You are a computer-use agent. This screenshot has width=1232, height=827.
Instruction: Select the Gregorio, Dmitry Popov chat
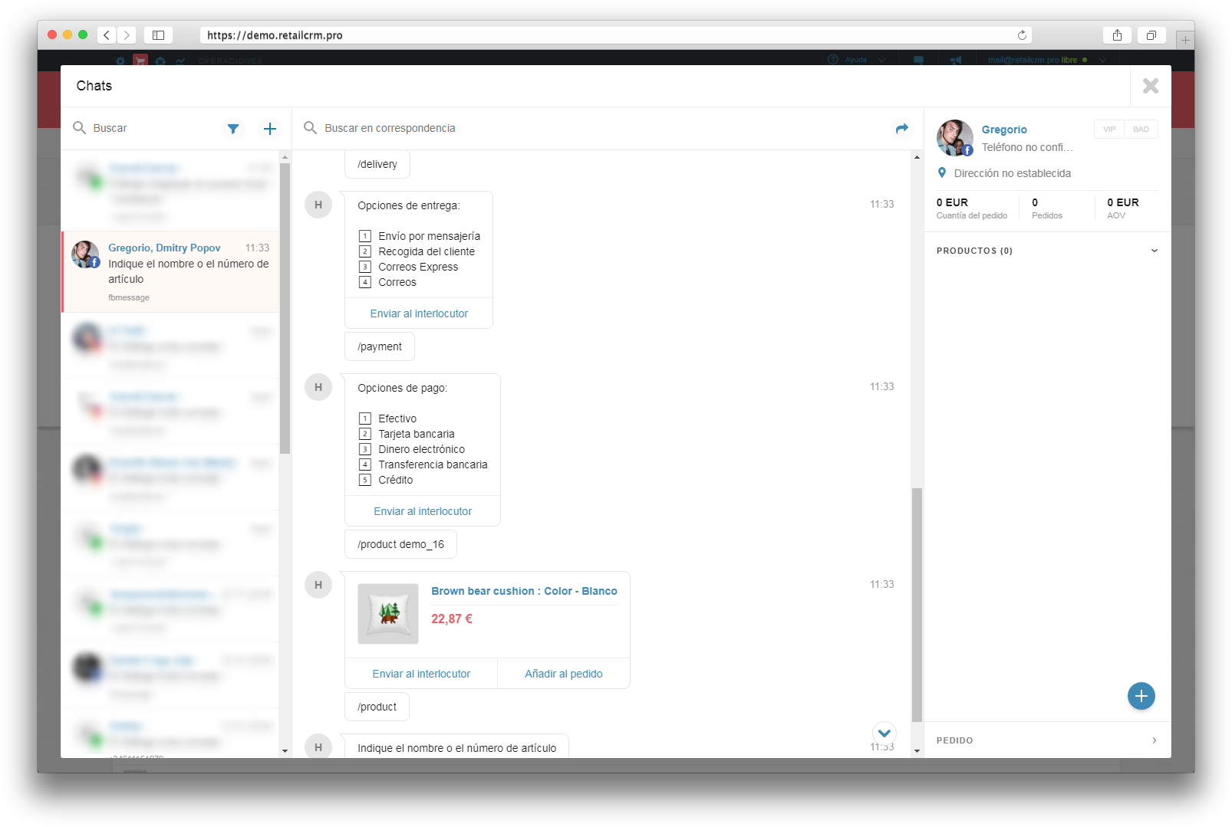170,272
